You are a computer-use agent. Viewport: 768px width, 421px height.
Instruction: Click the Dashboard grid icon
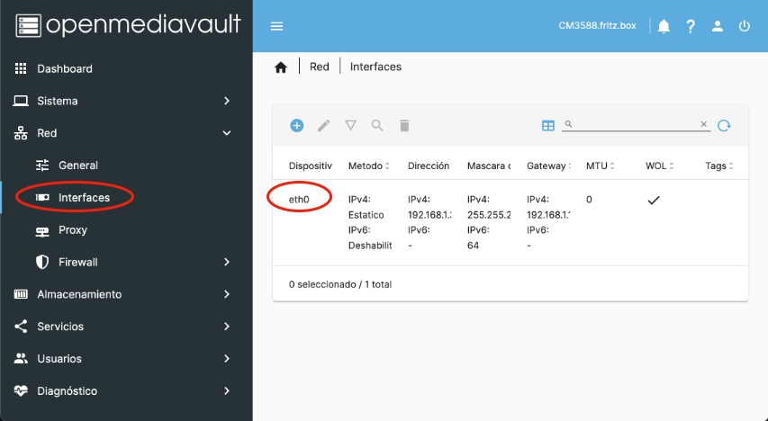(21, 68)
